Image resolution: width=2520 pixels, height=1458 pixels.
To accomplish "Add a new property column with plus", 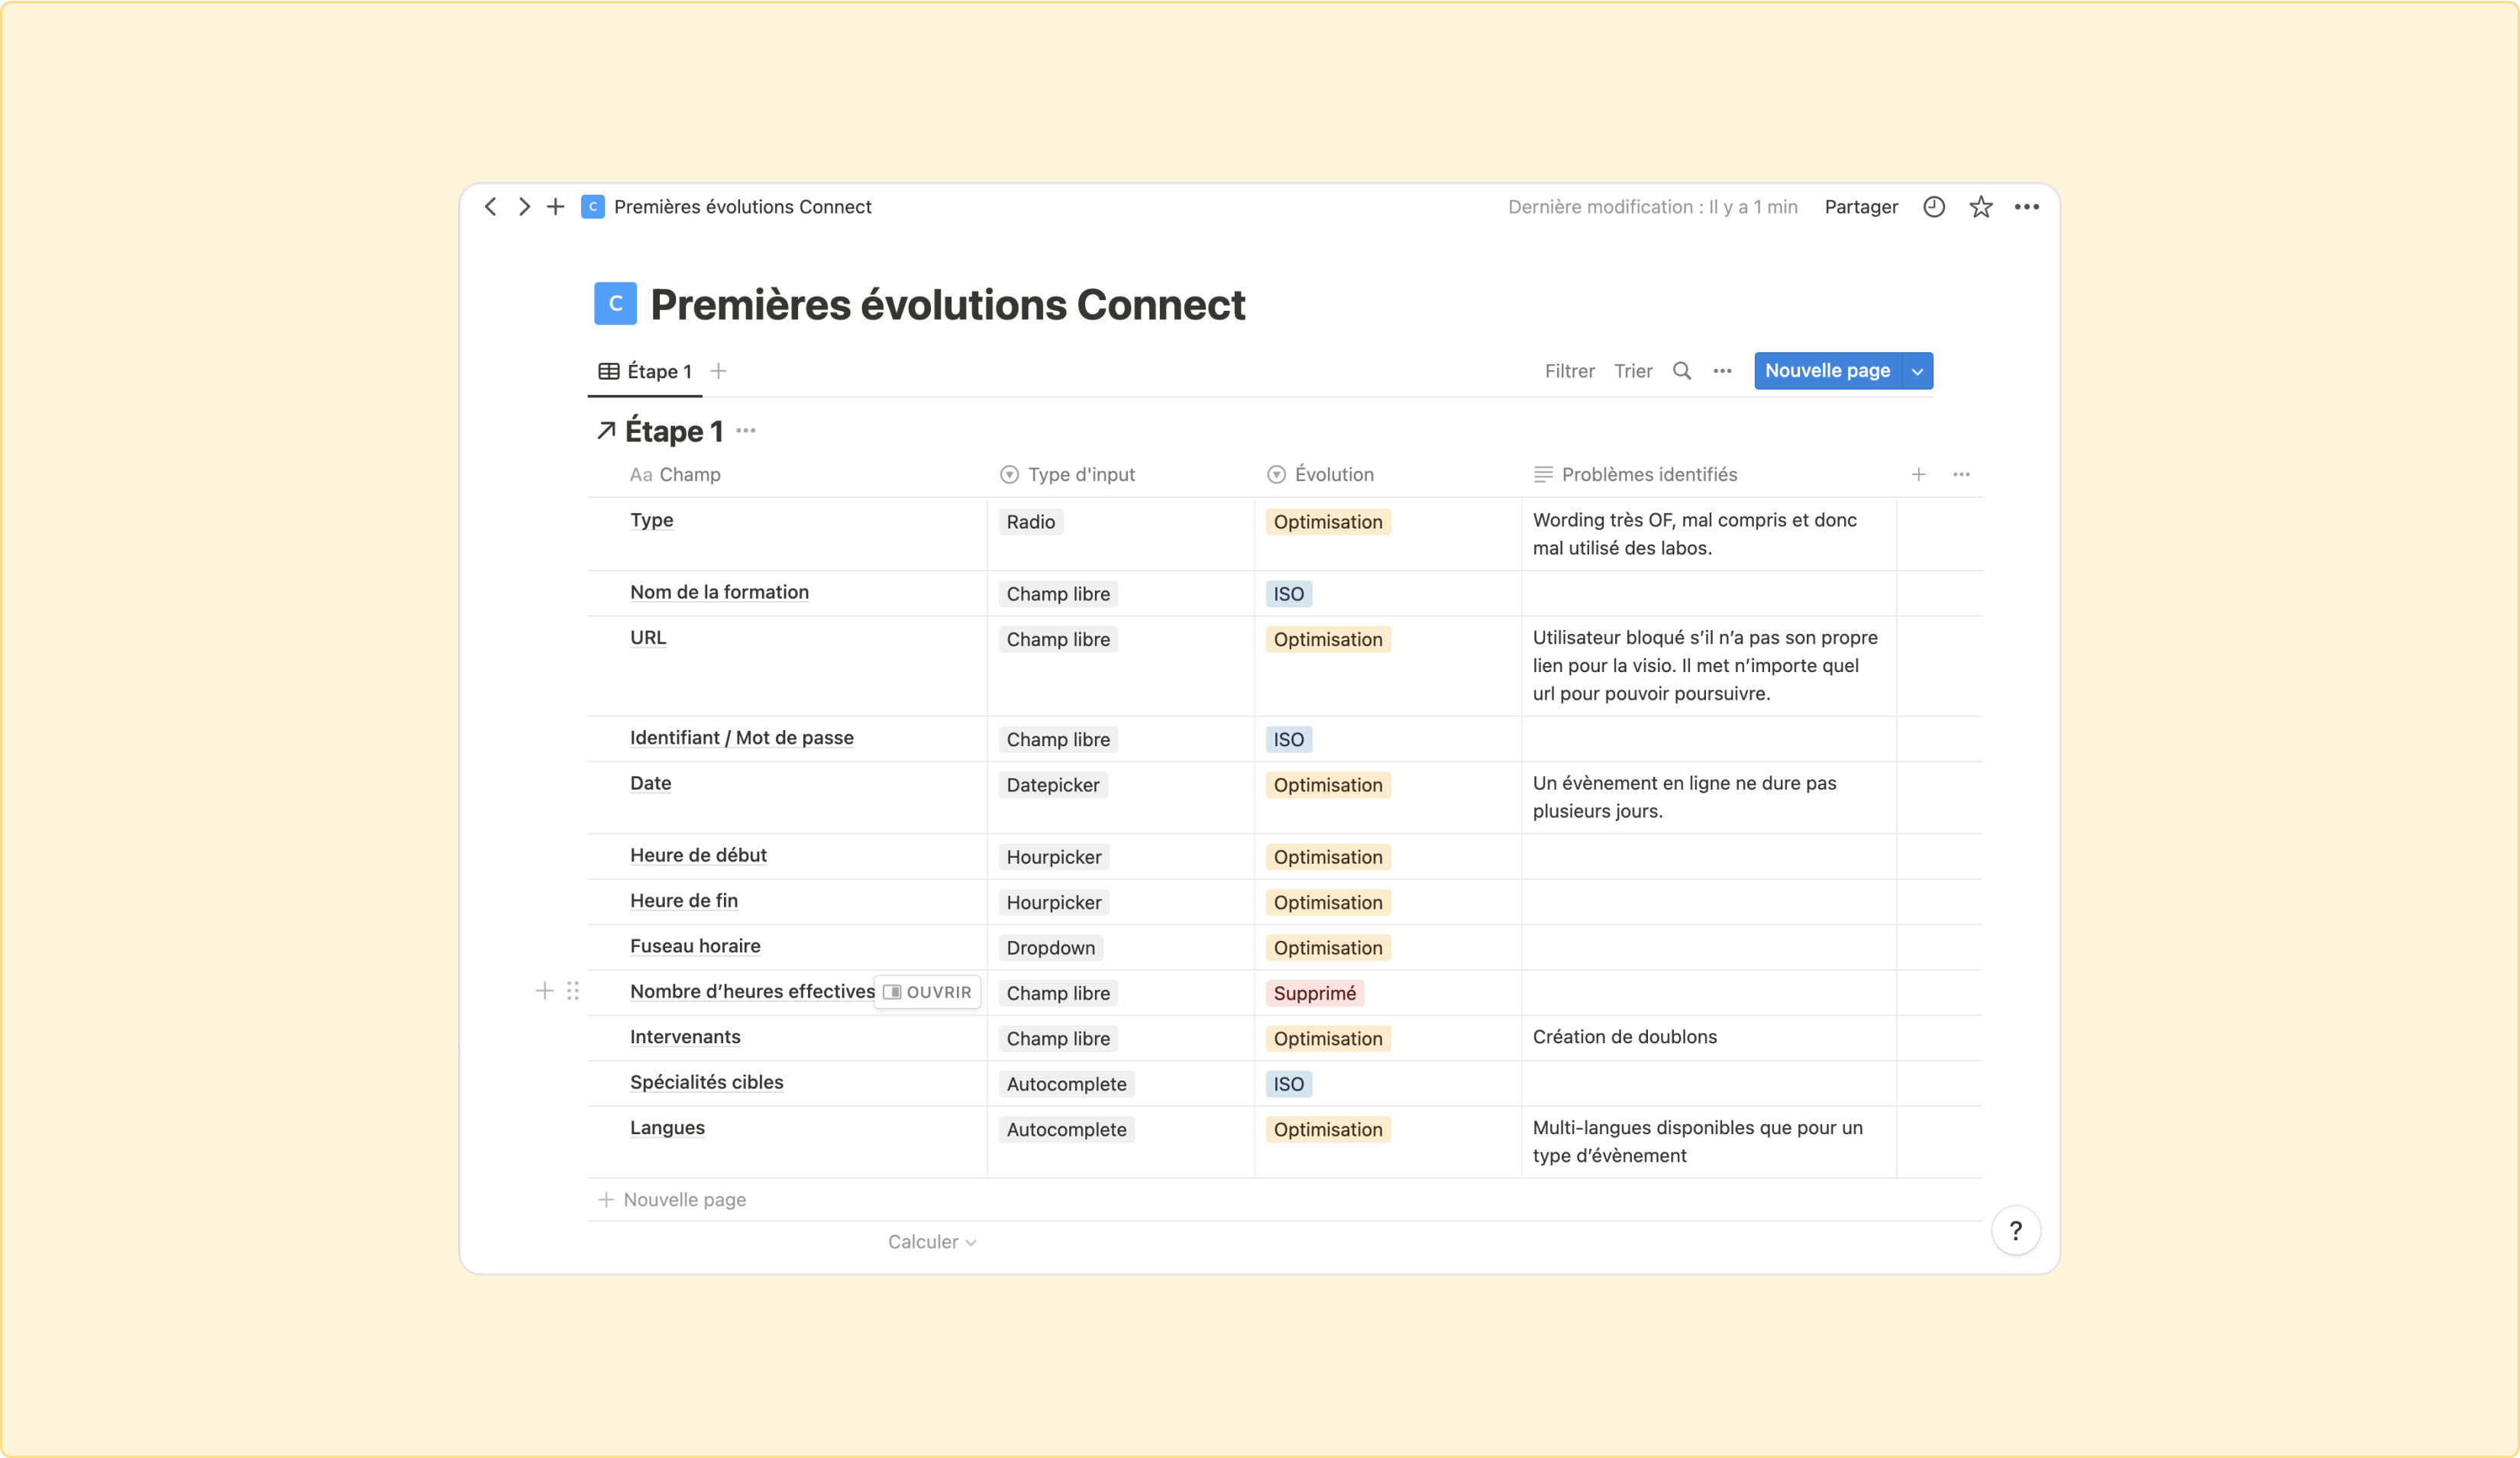I will pyautogui.click(x=1918, y=474).
